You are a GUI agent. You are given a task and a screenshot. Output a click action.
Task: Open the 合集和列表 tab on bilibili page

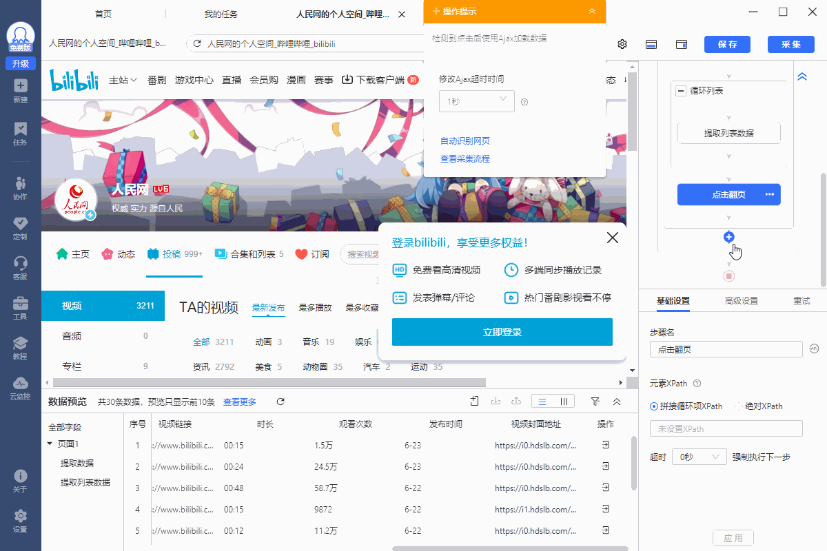[x=249, y=254]
